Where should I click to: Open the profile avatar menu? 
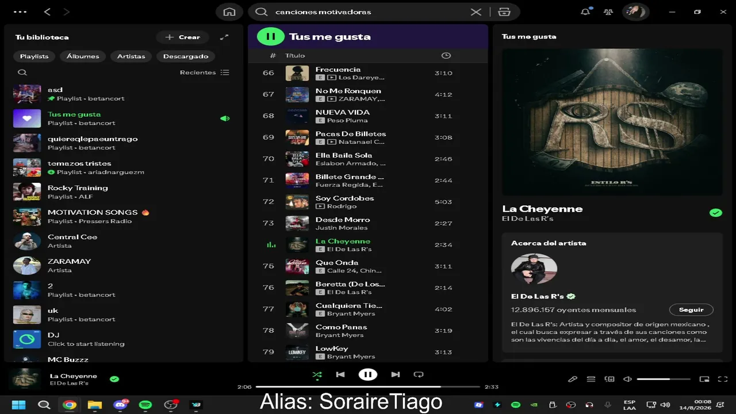[x=635, y=11]
